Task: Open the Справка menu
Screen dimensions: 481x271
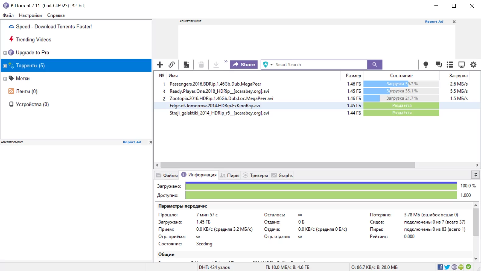Action: click(56, 15)
